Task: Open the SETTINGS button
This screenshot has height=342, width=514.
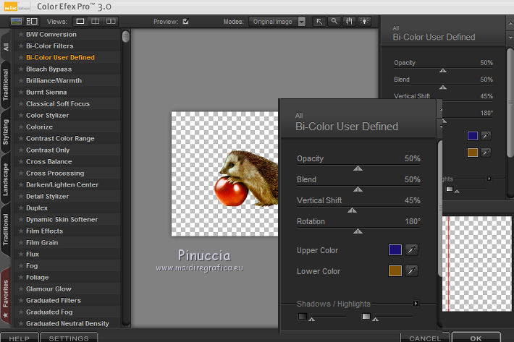Action: coord(69,338)
